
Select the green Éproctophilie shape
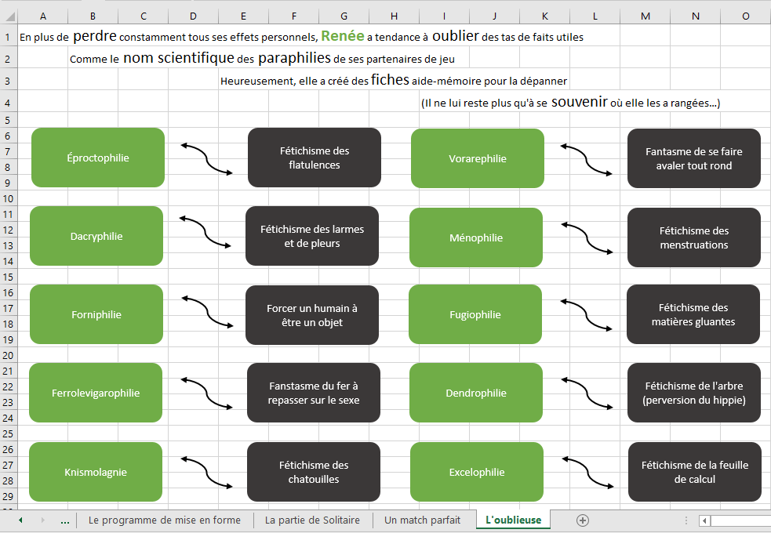(98, 158)
